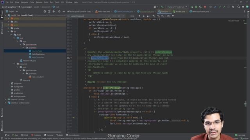Open the Run tool window button
This screenshot has width=250, height=140.
click(15, 135)
